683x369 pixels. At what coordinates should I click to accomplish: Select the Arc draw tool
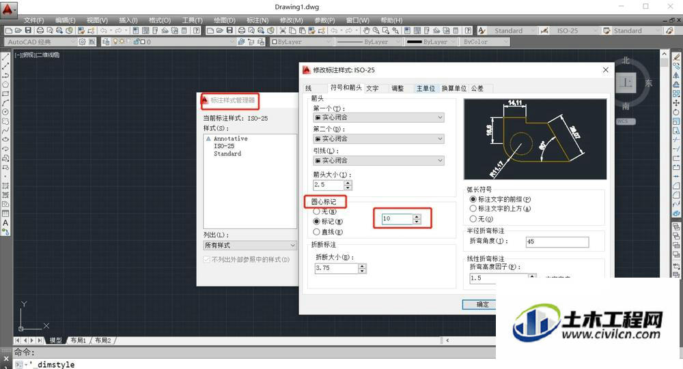tap(5, 103)
